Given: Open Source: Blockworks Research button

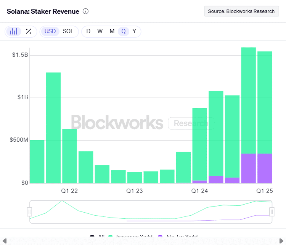Looking at the screenshot, I should pyautogui.click(x=241, y=11).
